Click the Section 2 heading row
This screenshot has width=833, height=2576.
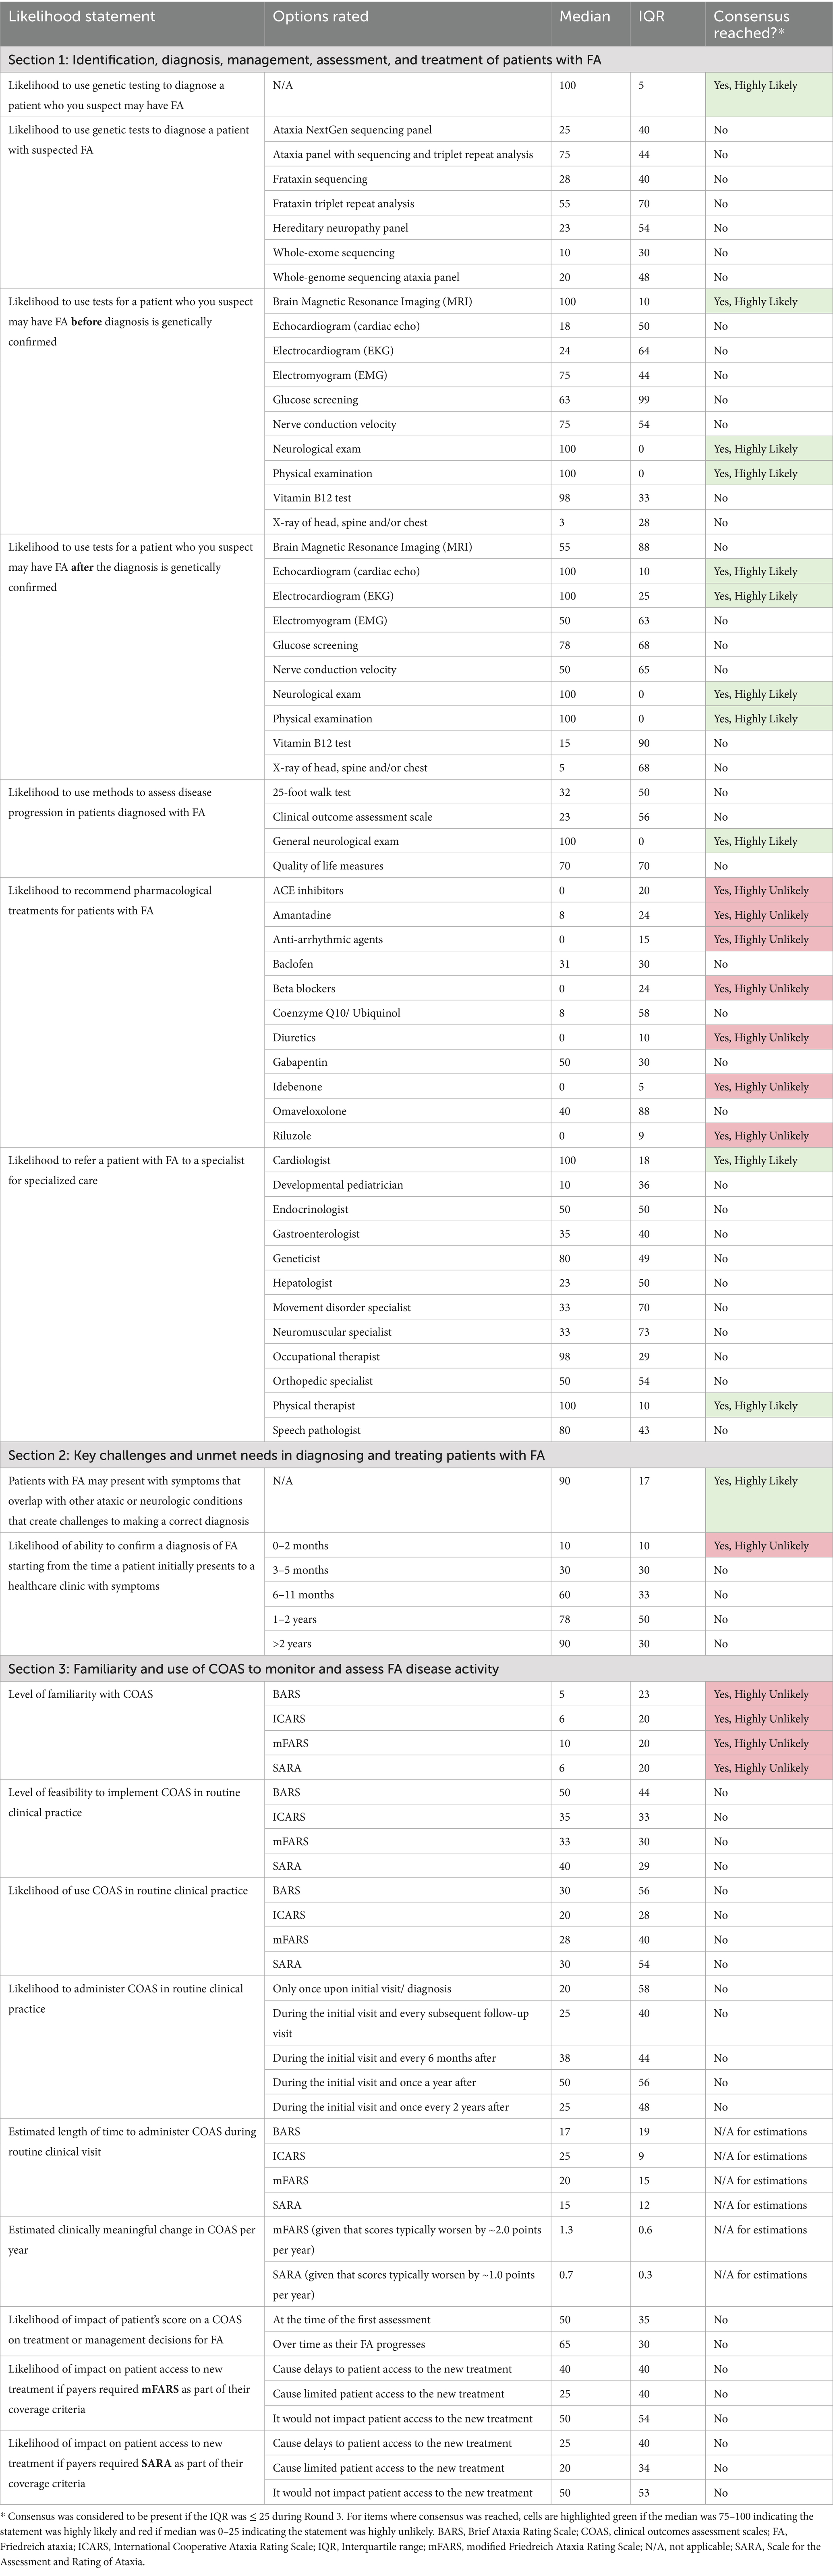click(x=277, y=1455)
